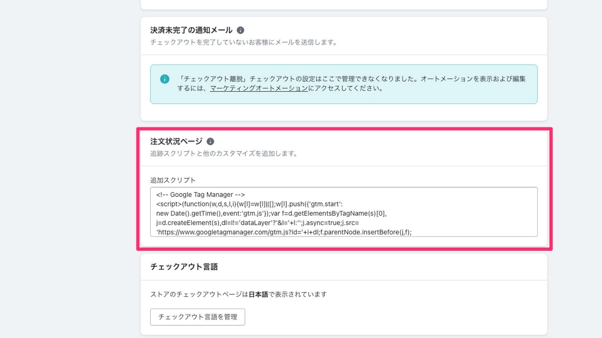Click info icon beside 決済未完了の通知メール heading
The image size is (602, 338).
coord(240,30)
